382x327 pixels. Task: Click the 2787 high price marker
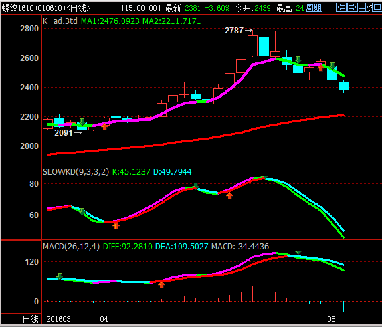234,31
